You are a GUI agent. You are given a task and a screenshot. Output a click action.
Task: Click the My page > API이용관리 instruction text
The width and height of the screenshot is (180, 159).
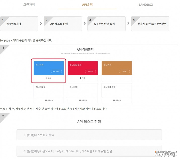pos(26,41)
